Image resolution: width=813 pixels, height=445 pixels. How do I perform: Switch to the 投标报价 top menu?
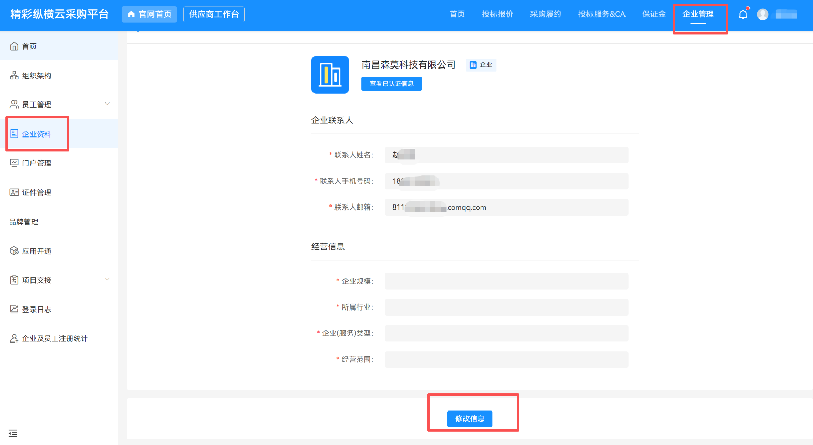click(x=497, y=14)
